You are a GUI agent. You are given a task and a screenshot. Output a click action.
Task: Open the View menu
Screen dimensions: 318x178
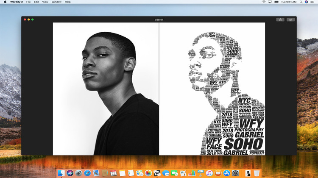click(45, 2)
